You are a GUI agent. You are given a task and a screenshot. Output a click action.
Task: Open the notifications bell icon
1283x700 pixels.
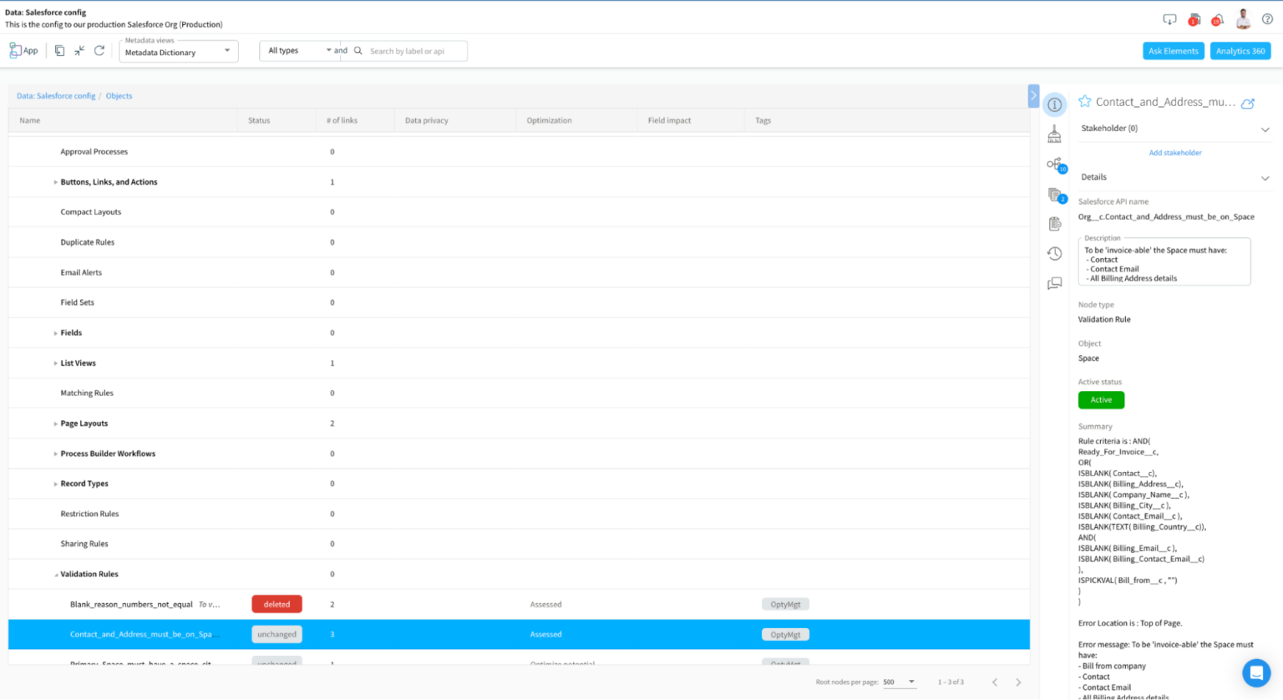[x=1218, y=18]
